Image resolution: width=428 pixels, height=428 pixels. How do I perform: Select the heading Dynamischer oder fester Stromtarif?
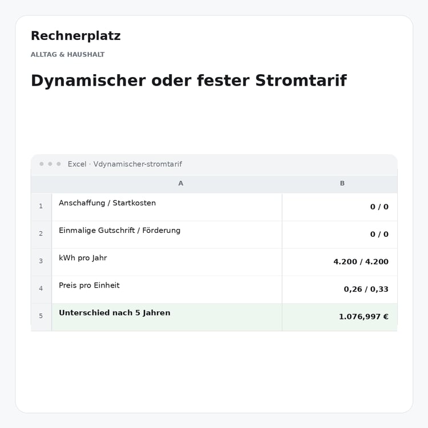pyautogui.click(x=189, y=80)
